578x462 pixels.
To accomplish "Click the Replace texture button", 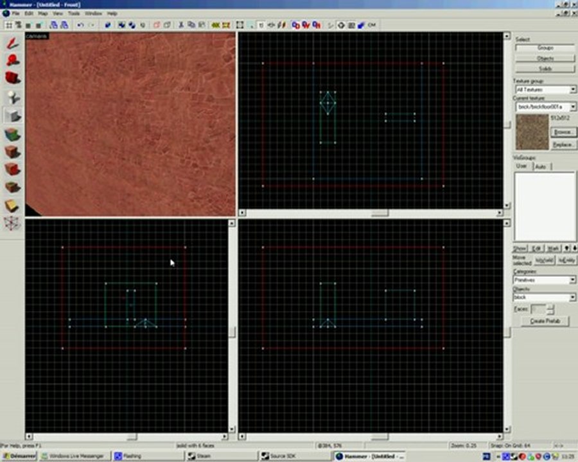I will (x=563, y=144).
